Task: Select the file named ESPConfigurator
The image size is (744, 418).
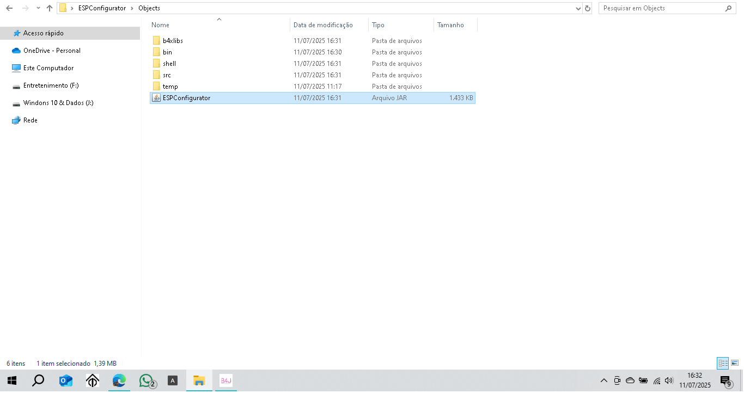Action: tap(186, 98)
